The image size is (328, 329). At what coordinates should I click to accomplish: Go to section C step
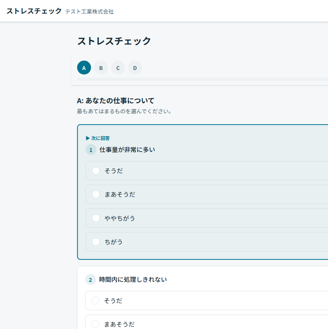pos(118,68)
